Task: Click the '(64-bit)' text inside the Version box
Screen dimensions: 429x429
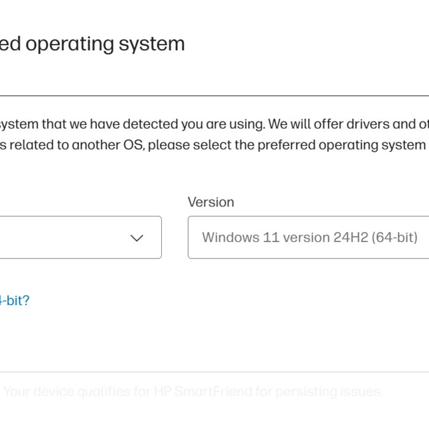Action: (395, 237)
